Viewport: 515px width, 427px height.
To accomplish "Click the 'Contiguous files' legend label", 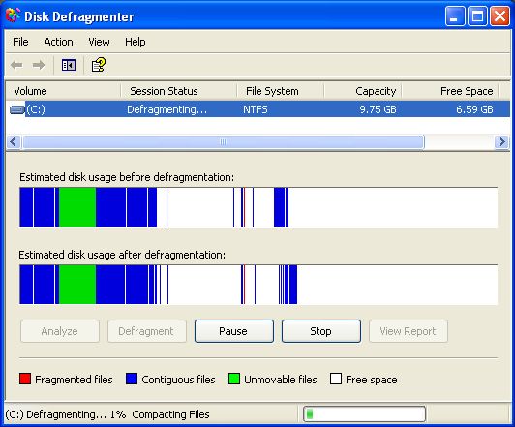I will tap(178, 380).
